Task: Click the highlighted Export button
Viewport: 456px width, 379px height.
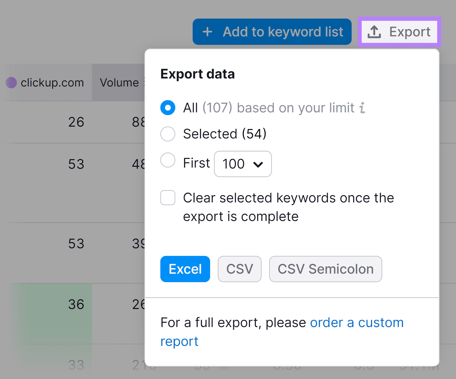Action: 398,32
